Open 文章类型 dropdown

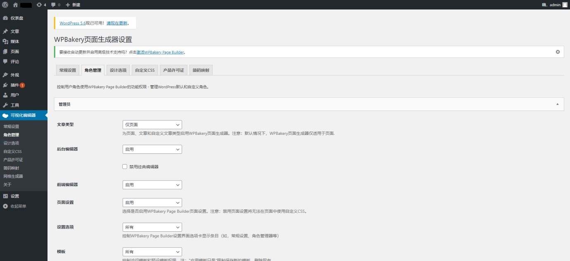point(152,125)
